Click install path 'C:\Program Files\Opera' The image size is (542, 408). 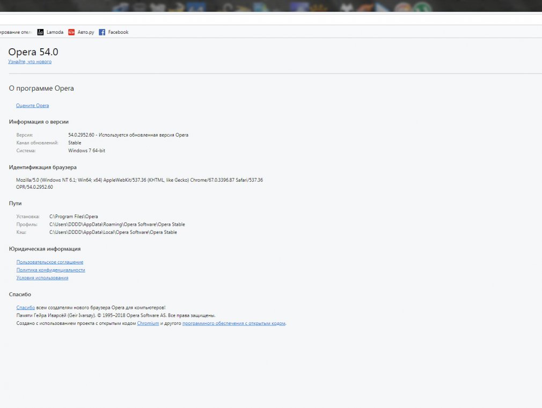[74, 217]
